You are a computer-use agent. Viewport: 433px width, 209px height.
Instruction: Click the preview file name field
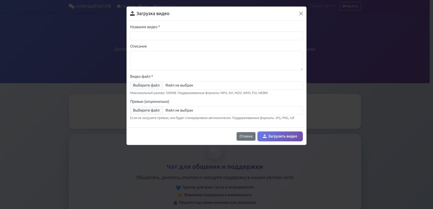tap(232, 111)
